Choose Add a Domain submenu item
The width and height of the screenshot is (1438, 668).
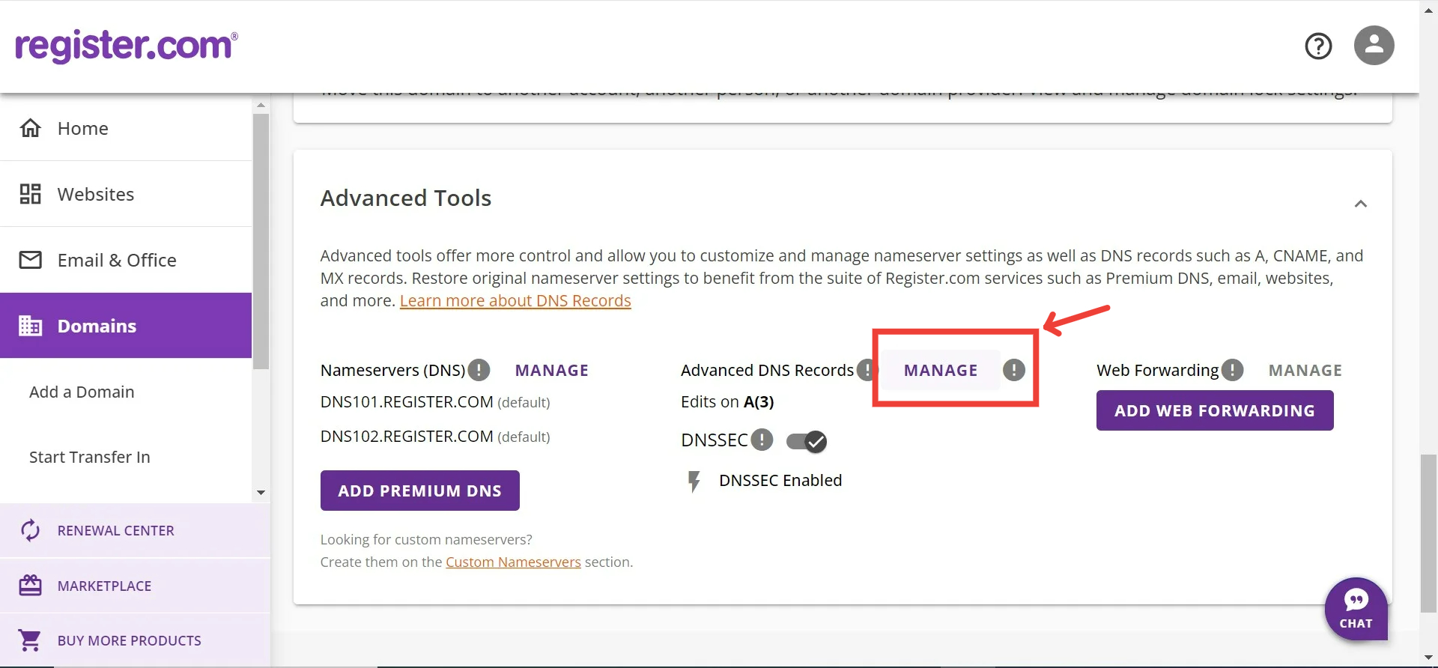82,392
